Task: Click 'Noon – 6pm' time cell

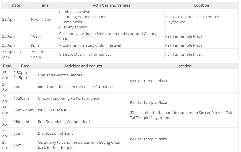Action: pyautogui.click(x=42, y=19)
